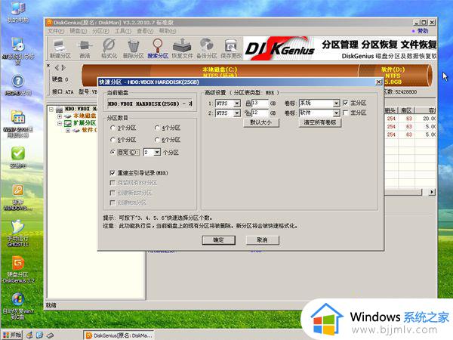The width and height of the screenshot is (453, 340).
Task: Open volume label dropdown for partition 1
Action: tap(336, 104)
